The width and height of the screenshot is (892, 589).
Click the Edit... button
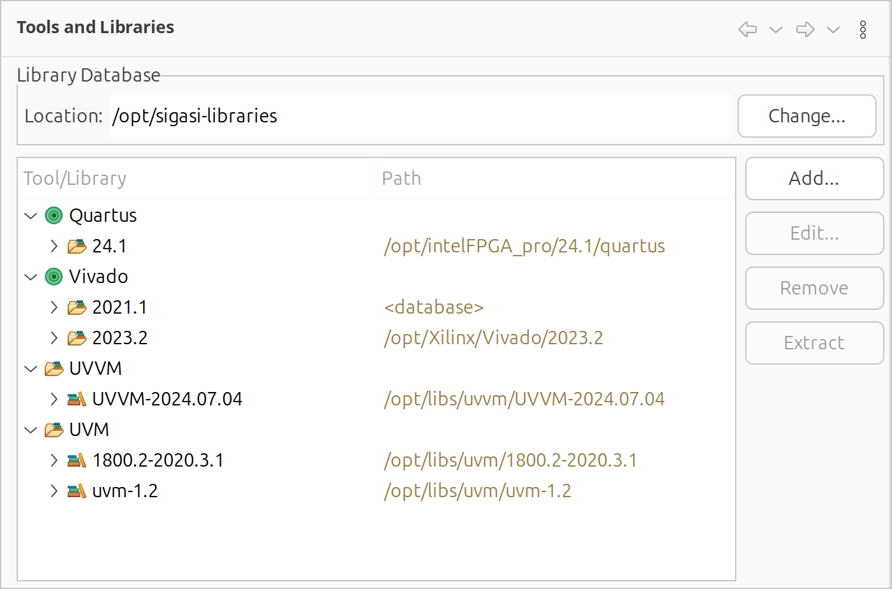pyautogui.click(x=814, y=233)
